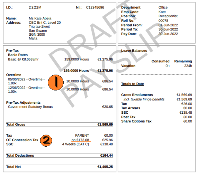Click the basic pay amount €1,375.96 beside 159.0000 Hours (non-bold)
This screenshot has height=176, width=199.
(105, 59)
